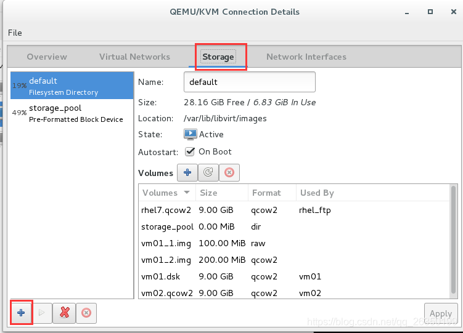Select storage_pool dir volume row

click(x=294, y=227)
